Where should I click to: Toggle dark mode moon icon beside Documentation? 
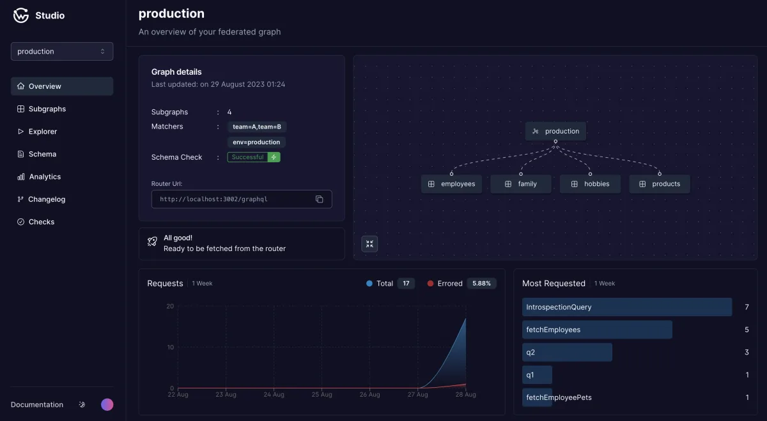pos(82,404)
